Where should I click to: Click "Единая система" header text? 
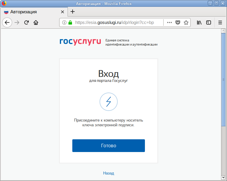[x=117, y=40]
